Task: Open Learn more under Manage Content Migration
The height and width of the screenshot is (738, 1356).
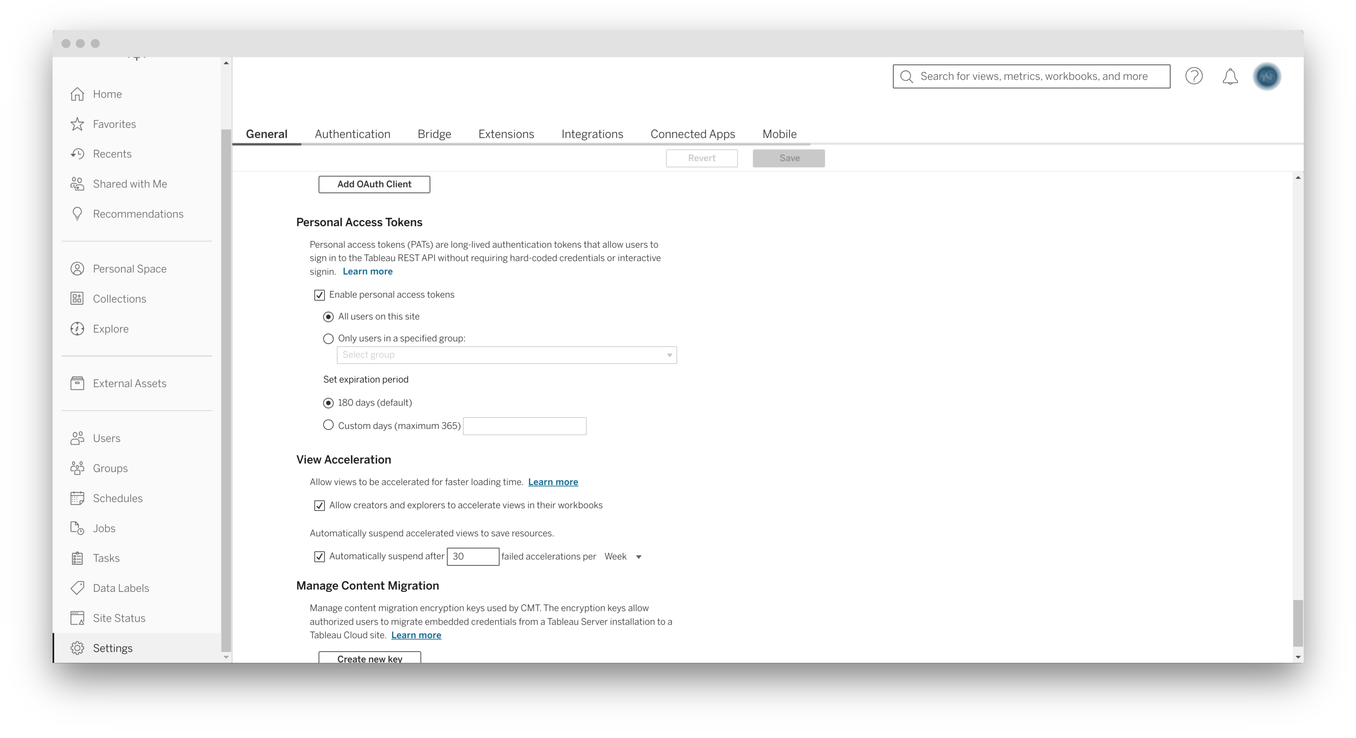Action: pos(416,635)
